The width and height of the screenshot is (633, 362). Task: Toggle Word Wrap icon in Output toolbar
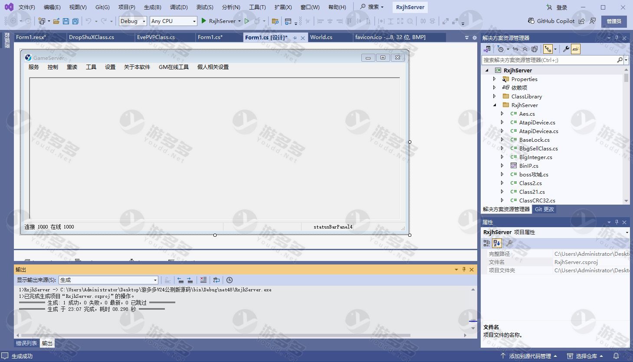(216, 280)
